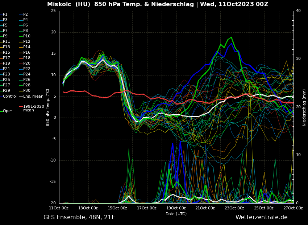Click the Date (UTC) axis label
This screenshot has width=308, height=225.
(x=176, y=214)
